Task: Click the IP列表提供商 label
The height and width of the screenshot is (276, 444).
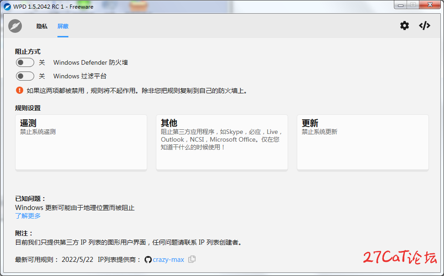Action: click(119, 259)
